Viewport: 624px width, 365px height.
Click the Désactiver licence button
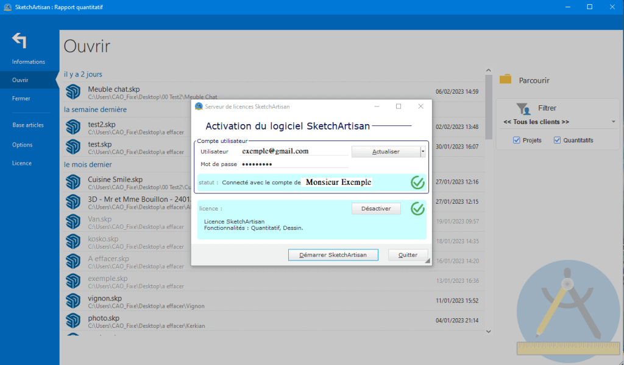click(376, 209)
